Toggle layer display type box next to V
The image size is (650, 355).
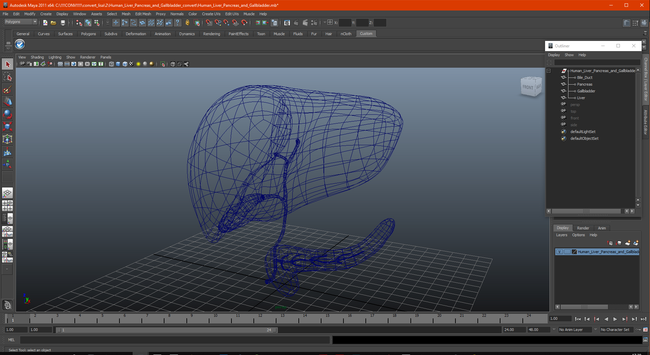click(567, 252)
